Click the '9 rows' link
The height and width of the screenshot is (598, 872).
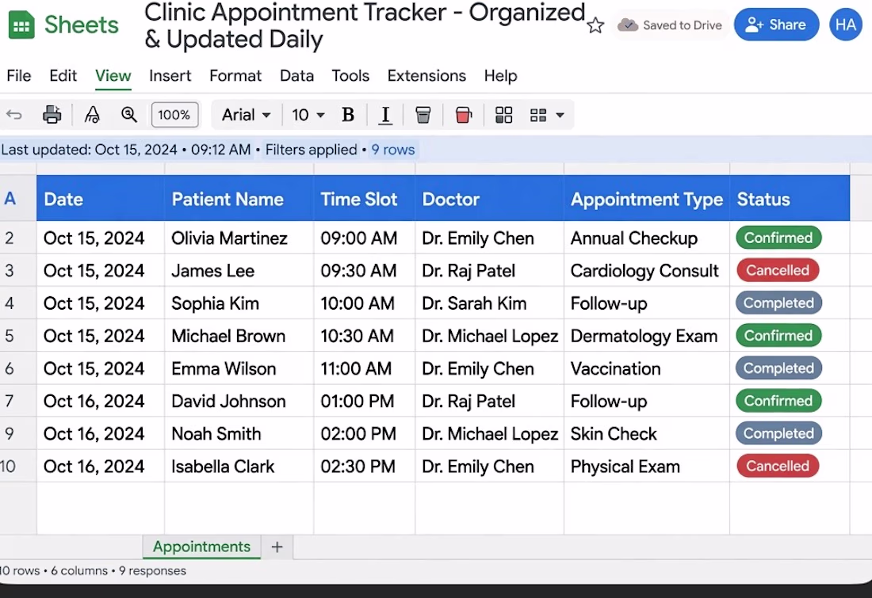click(x=393, y=150)
